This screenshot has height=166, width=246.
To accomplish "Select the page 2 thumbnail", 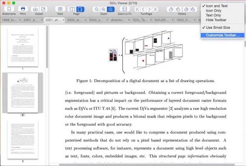I will 23,93.
